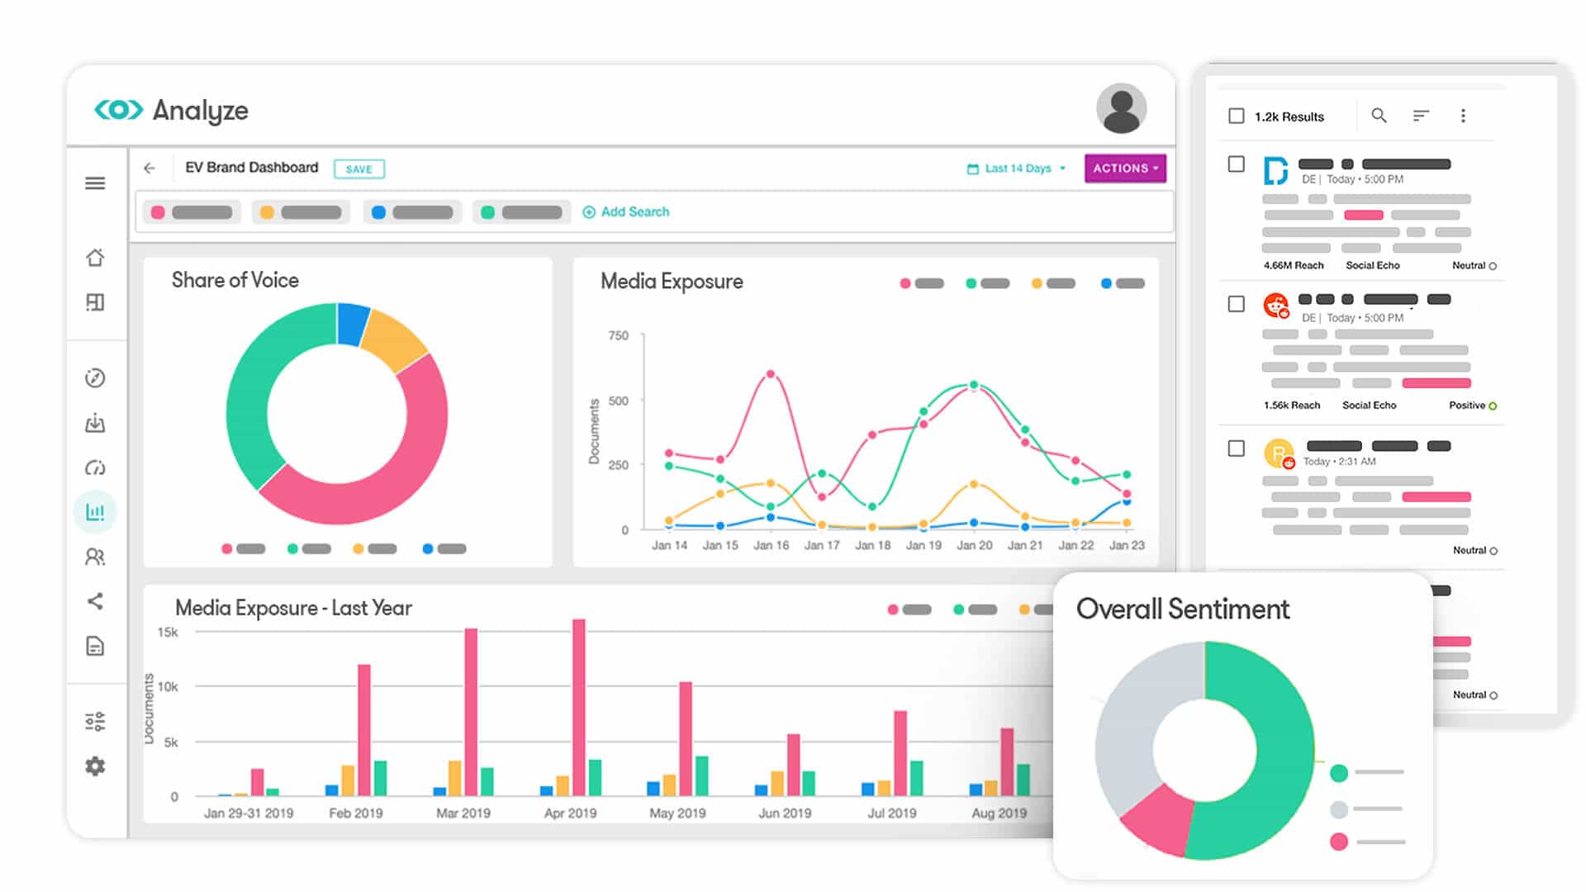
Task: Open the analytics bar chart sidebar icon
Action: (x=95, y=512)
